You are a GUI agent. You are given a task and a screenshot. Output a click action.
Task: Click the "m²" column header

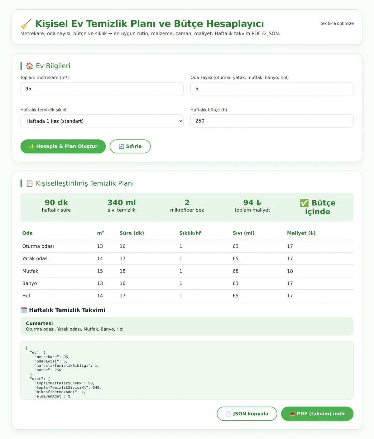(x=100, y=233)
